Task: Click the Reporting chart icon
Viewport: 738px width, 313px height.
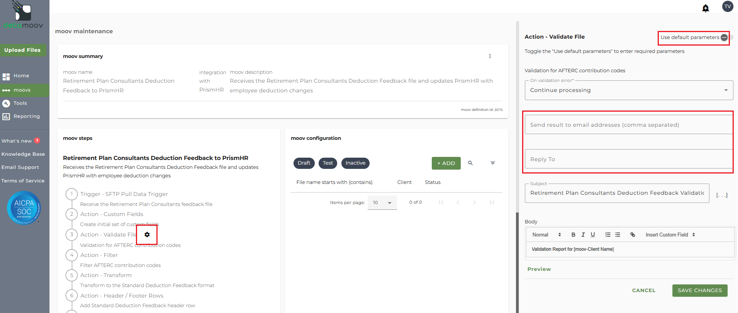Action: pyautogui.click(x=6, y=117)
